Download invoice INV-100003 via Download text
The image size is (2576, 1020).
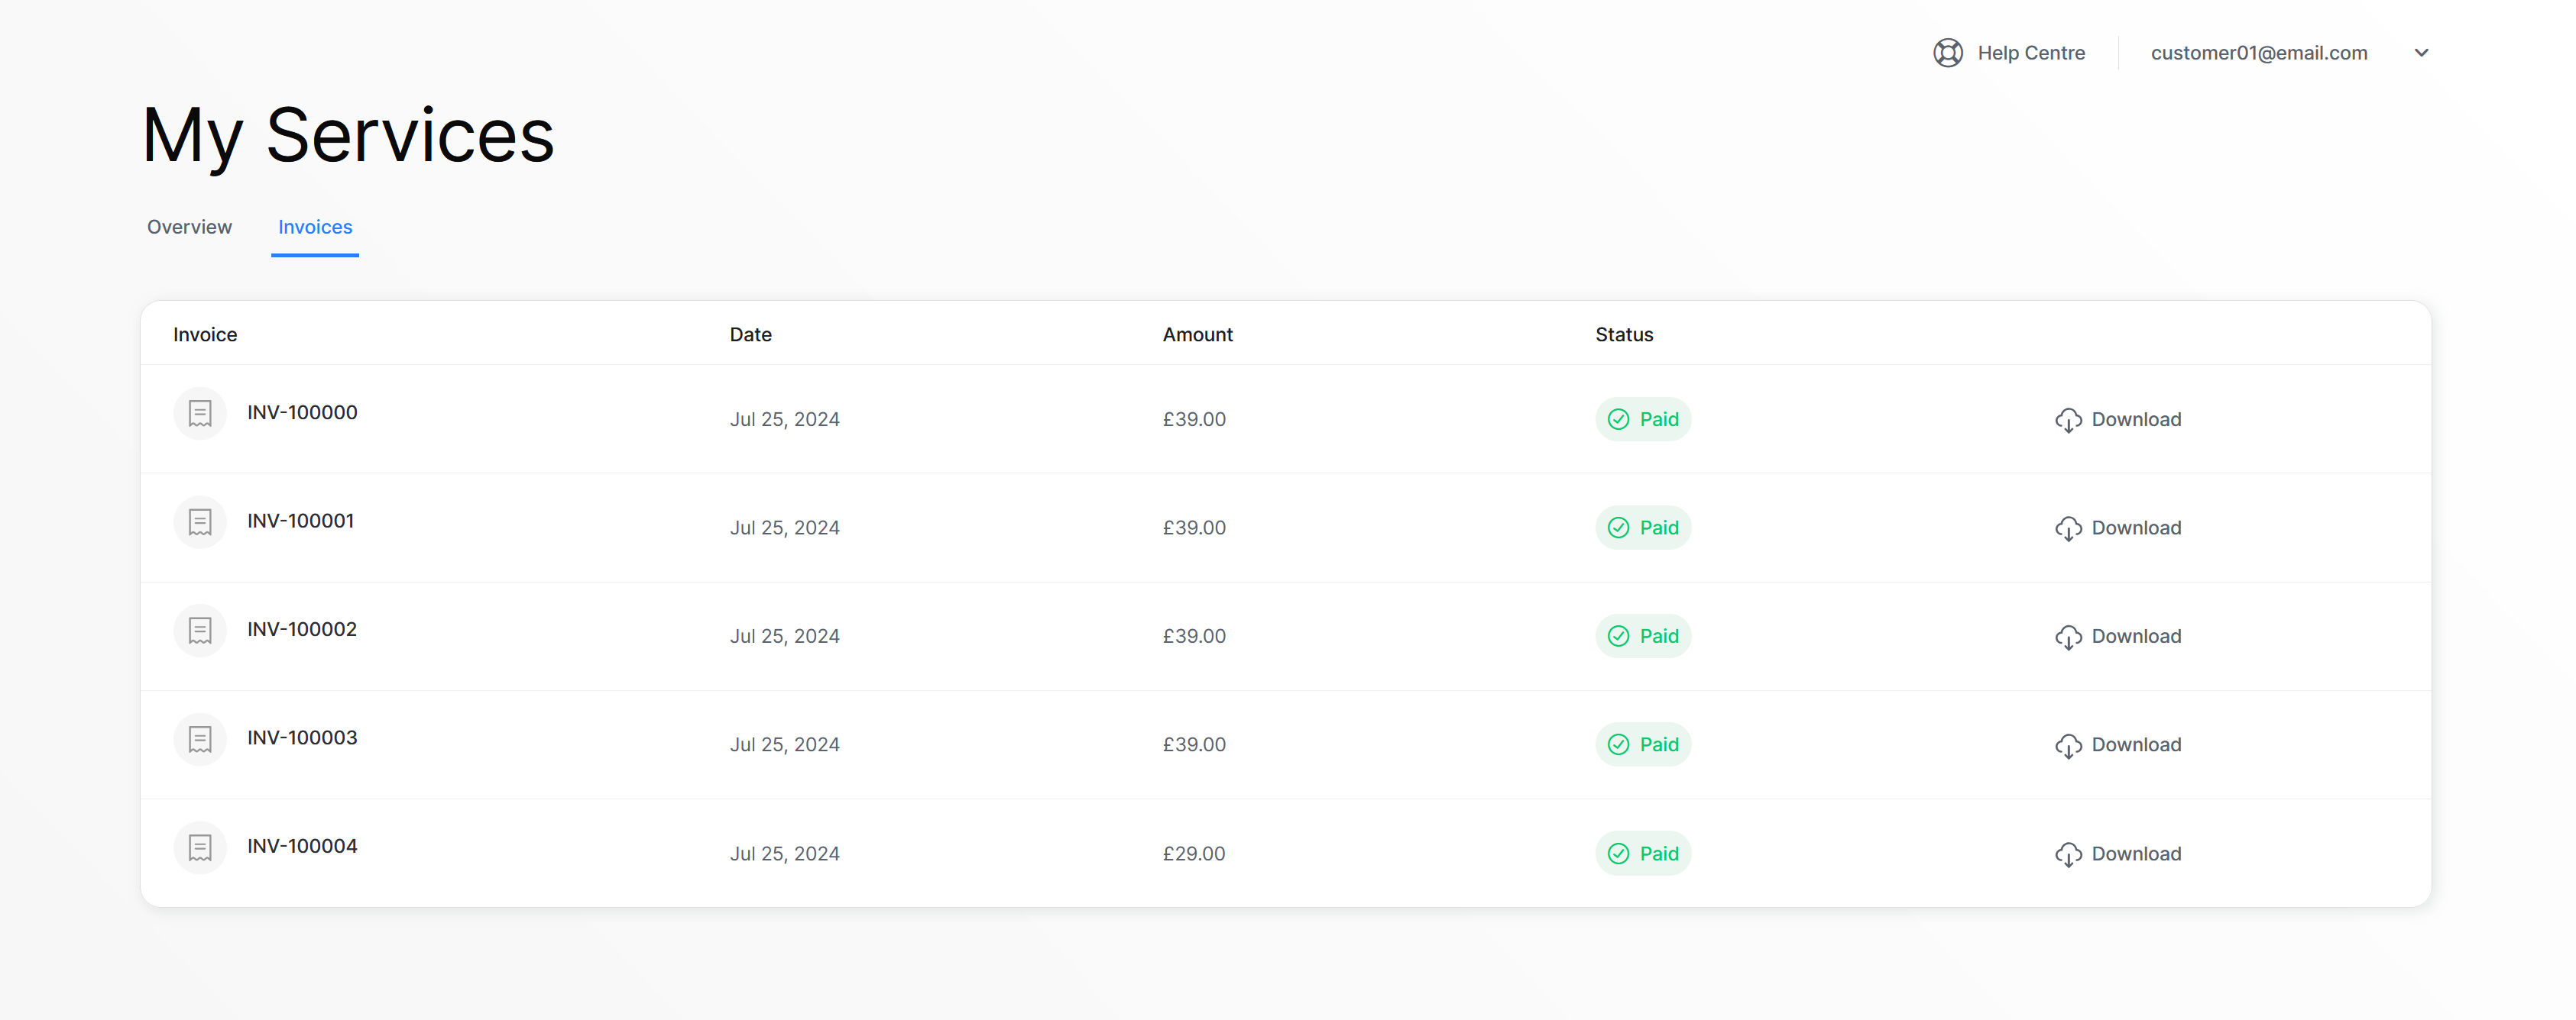2136,744
